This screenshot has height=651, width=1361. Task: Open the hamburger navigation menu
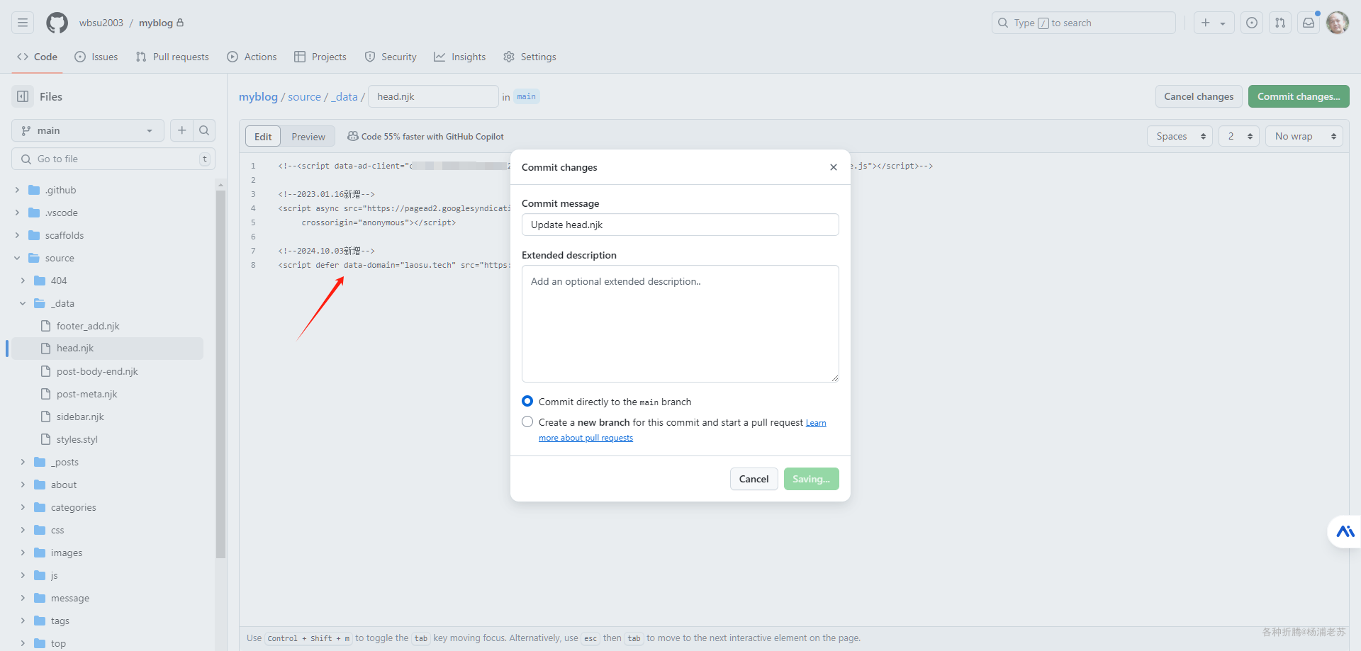pos(23,23)
